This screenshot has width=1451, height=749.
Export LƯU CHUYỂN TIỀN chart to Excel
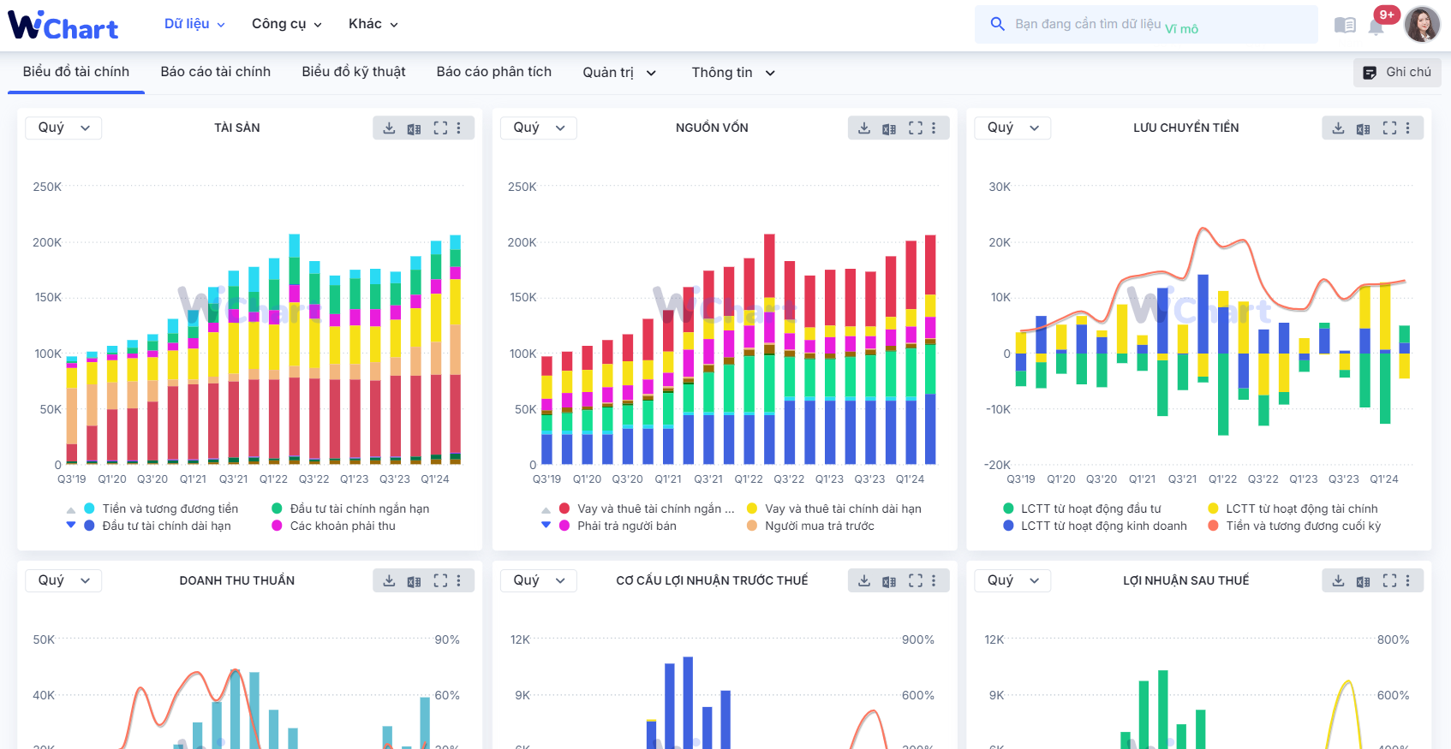pos(1364,128)
